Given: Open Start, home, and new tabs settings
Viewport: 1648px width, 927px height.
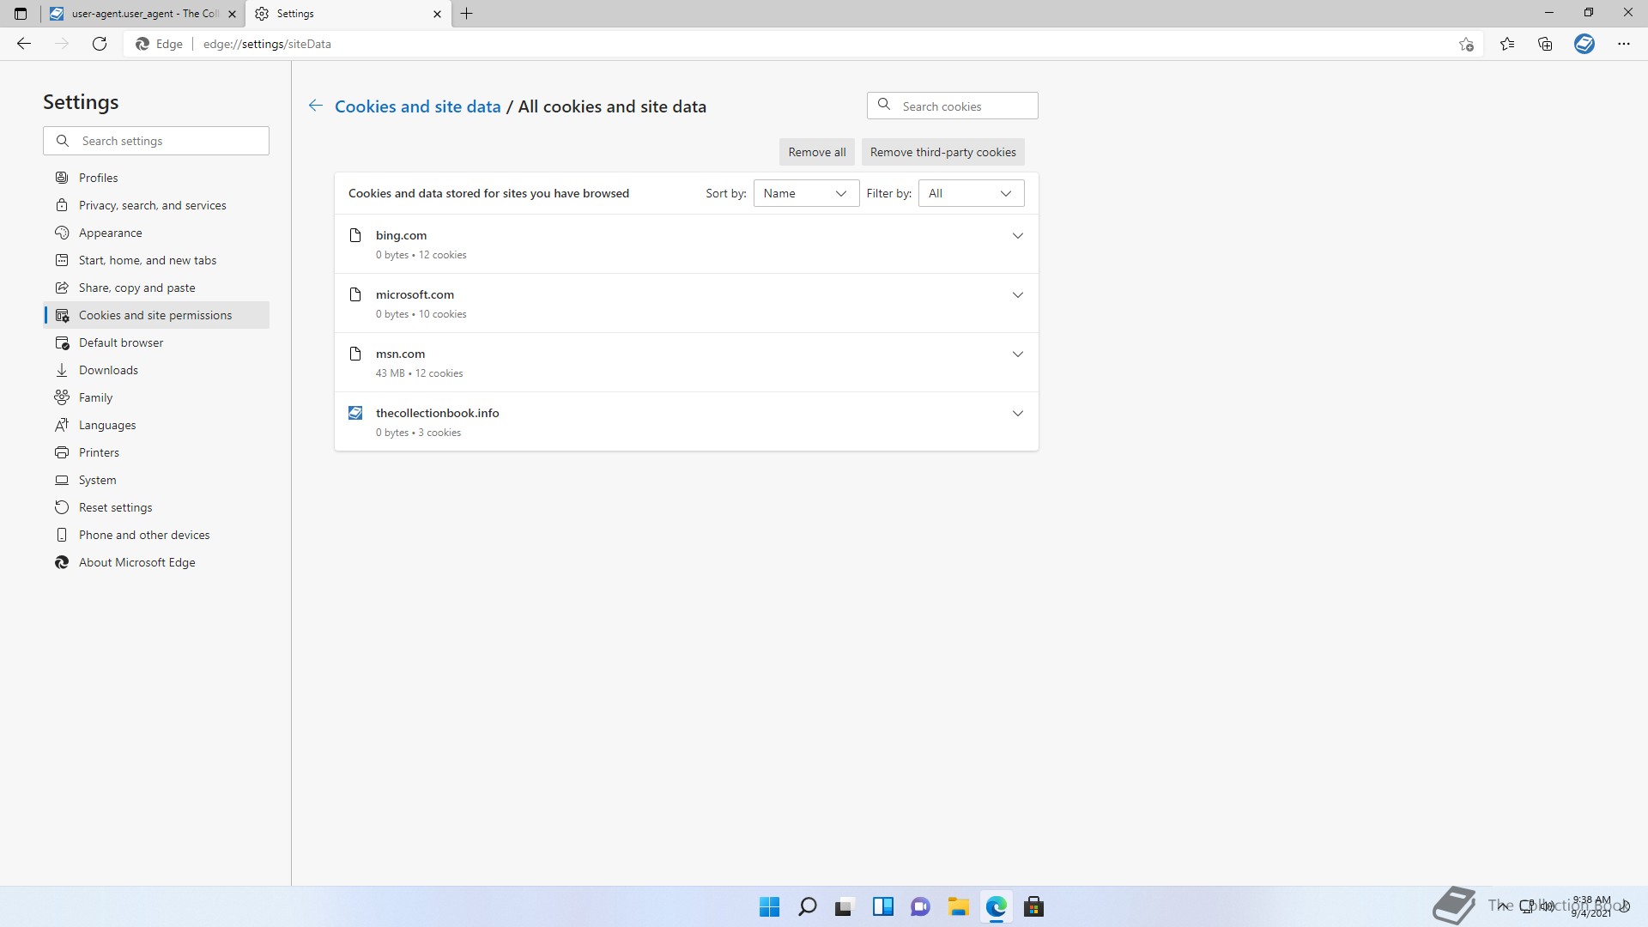Looking at the screenshot, I should point(156,260).
